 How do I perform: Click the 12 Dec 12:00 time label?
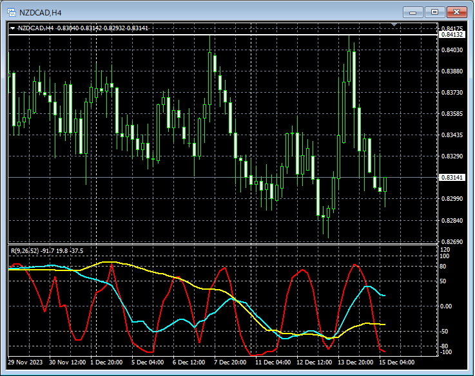pos(314,362)
